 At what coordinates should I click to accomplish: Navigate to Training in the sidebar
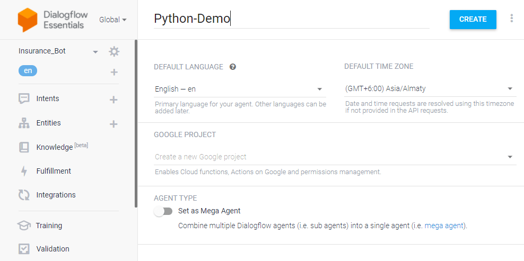(49, 226)
